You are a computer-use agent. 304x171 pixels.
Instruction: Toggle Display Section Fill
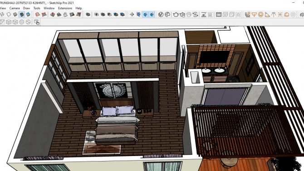tap(152, 15)
